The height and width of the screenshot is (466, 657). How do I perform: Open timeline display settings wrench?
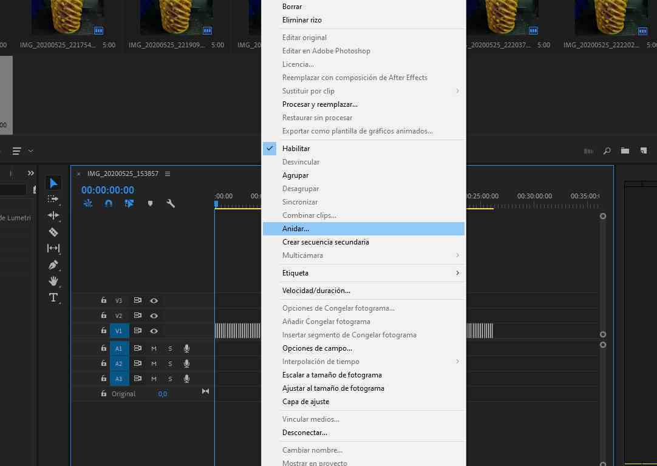point(171,203)
